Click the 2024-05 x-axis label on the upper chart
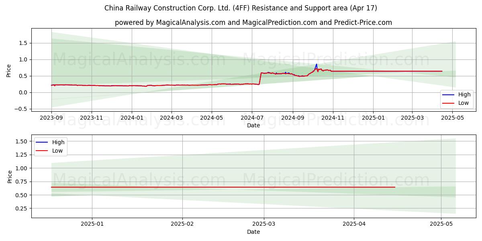This screenshot has height=241, width=482. [212, 118]
